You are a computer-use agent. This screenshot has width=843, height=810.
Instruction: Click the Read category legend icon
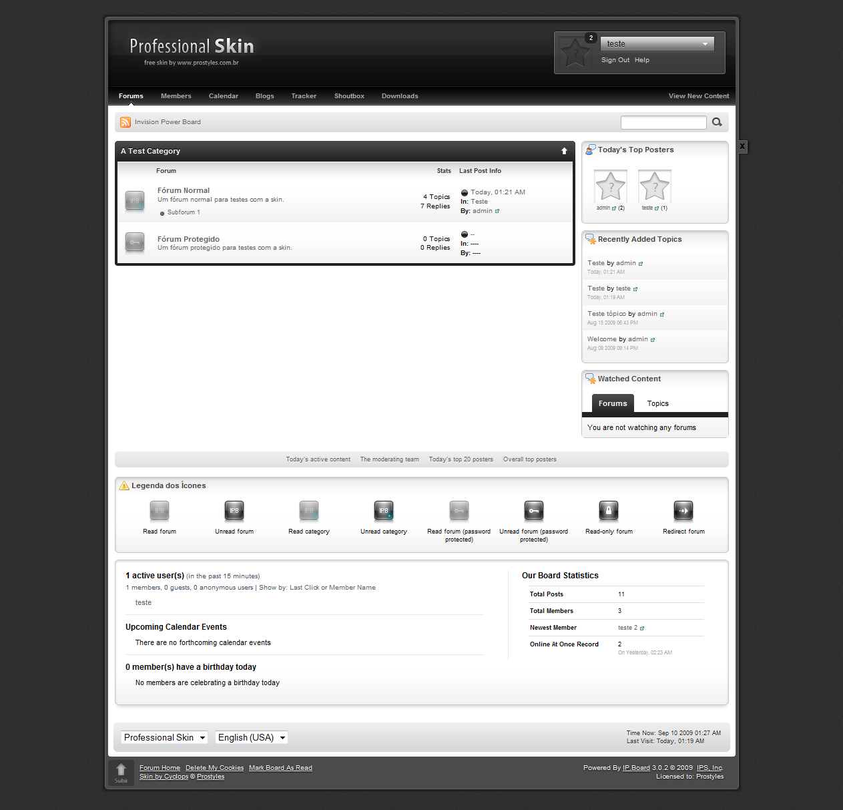[x=309, y=511]
